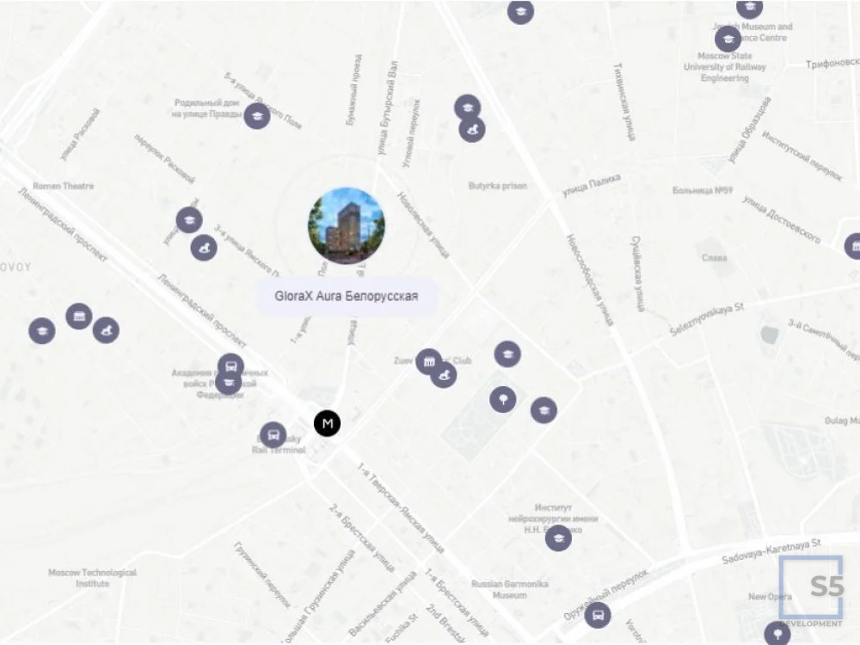Select bus marker at Belorussky Rail Terminal
The image size is (860, 645).
273,435
